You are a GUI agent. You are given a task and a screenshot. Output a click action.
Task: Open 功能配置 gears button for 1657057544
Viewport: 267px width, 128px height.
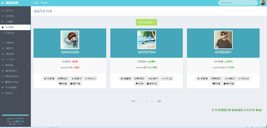click(x=126, y=79)
